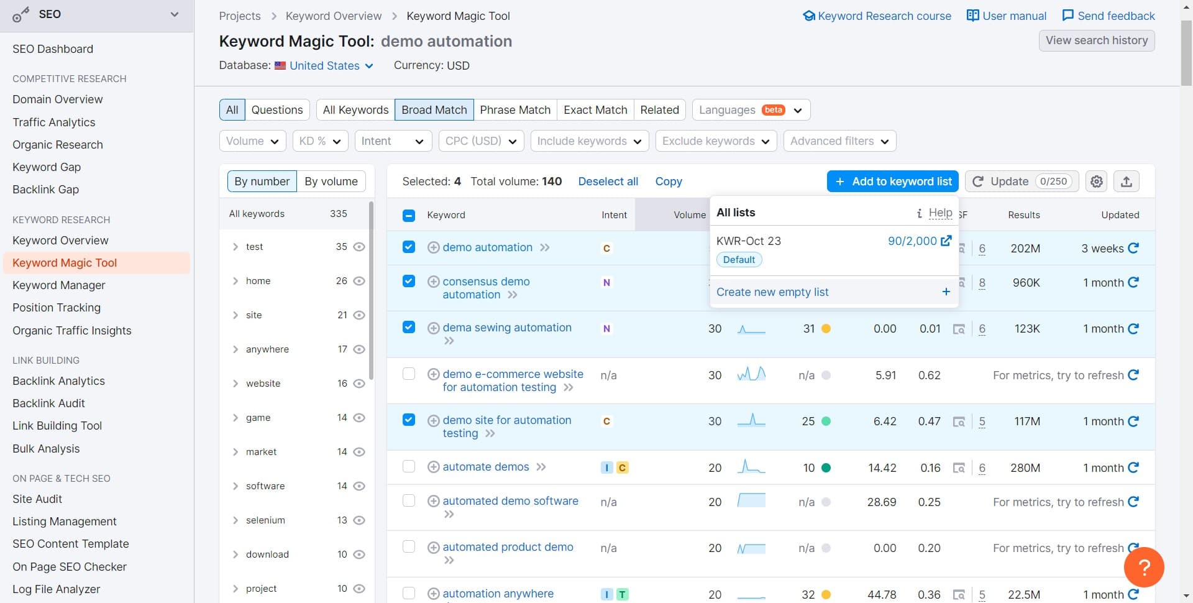Image resolution: width=1193 pixels, height=603 pixels.
Task: Click plus icon beside automate demos
Action: pos(434,467)
